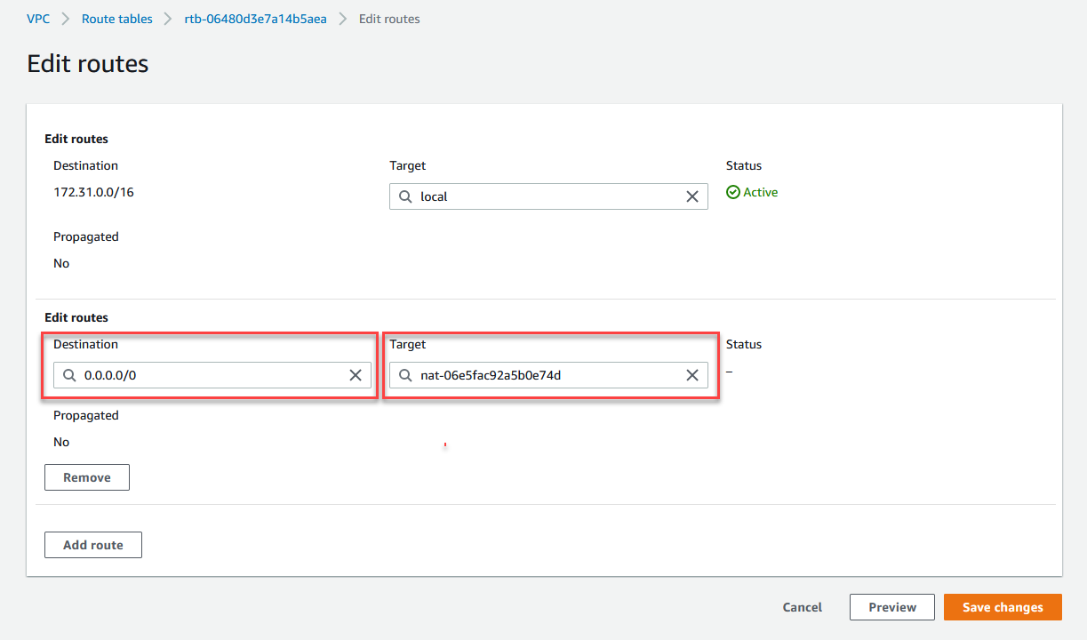Screen dimensions: 1087x640
Task: Cancel editing routes
Action: coord(802,607)
